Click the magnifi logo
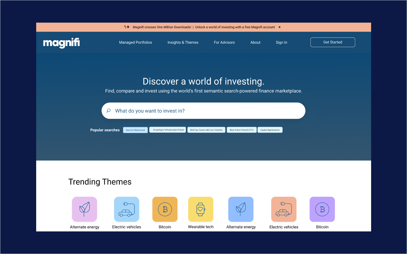Screen dimensions: 407x254 pos(61,43)
